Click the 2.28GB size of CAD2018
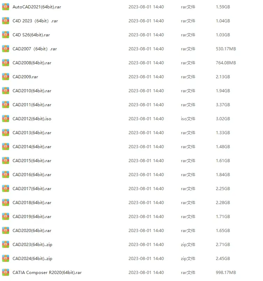 point(223,202)
